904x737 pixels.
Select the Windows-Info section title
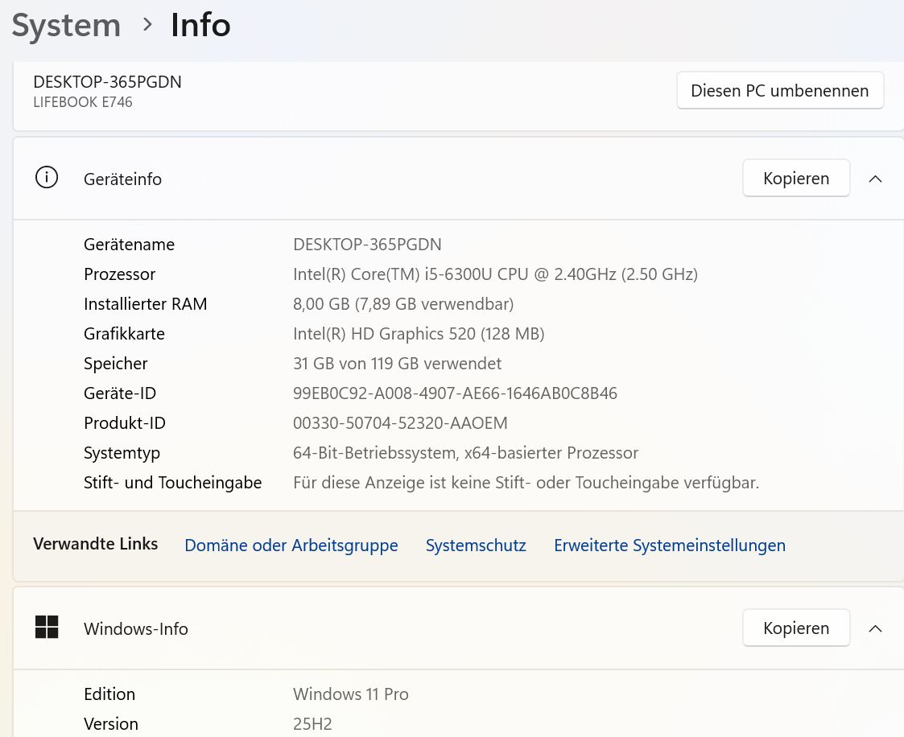(136, 628)
